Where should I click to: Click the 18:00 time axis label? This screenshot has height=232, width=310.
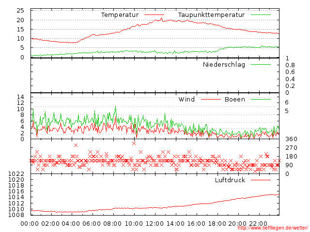(217, 224)
